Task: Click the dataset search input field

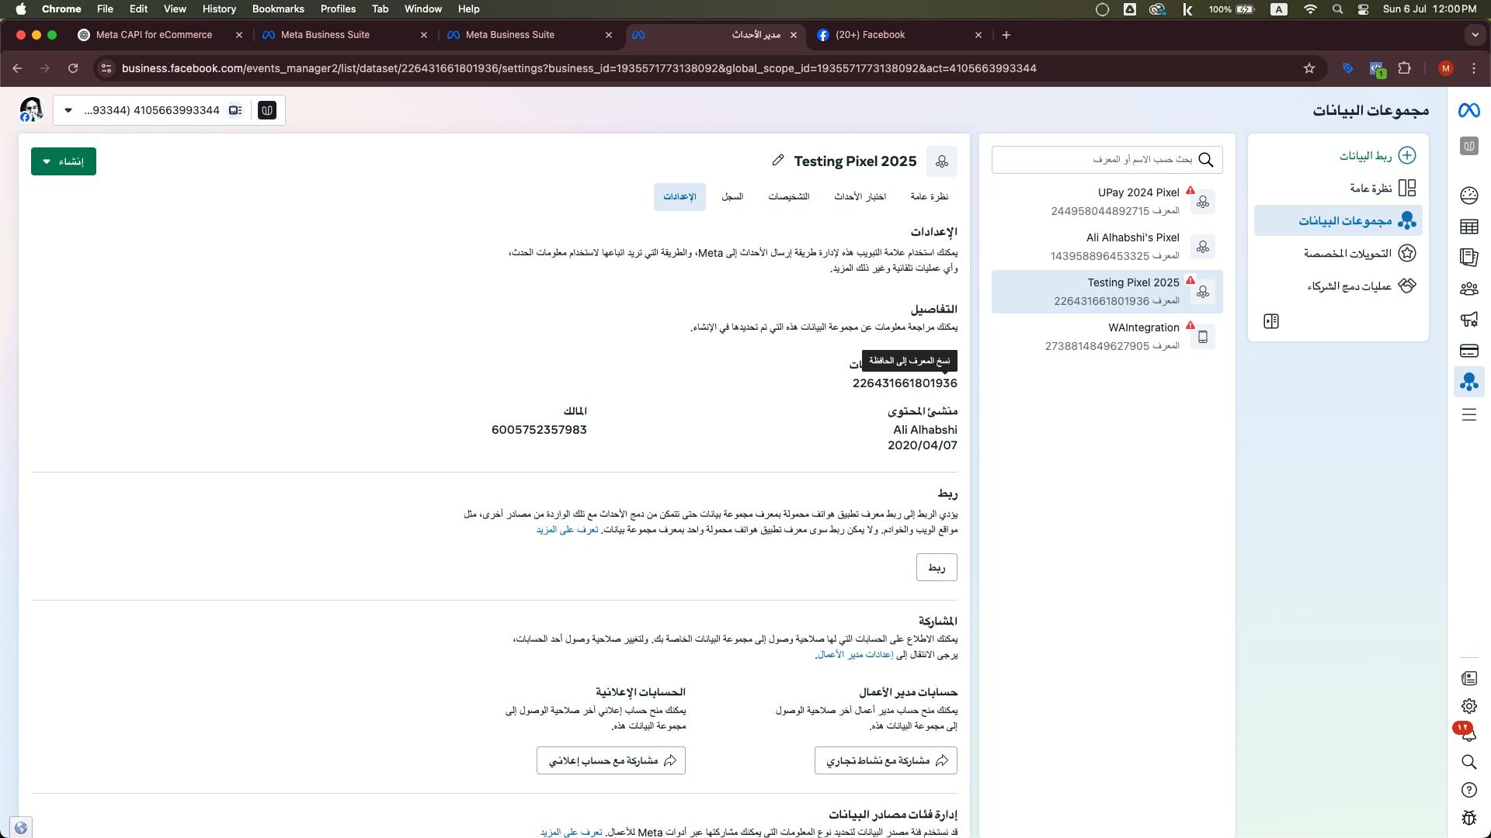Action: (1095, 160)
